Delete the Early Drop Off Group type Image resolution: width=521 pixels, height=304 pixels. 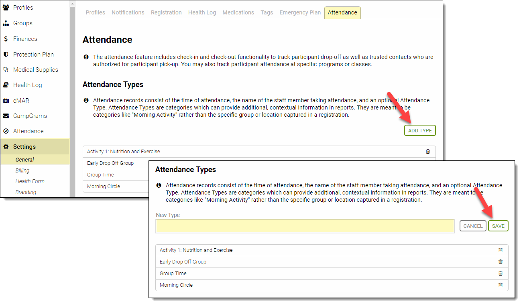(501, 261)
